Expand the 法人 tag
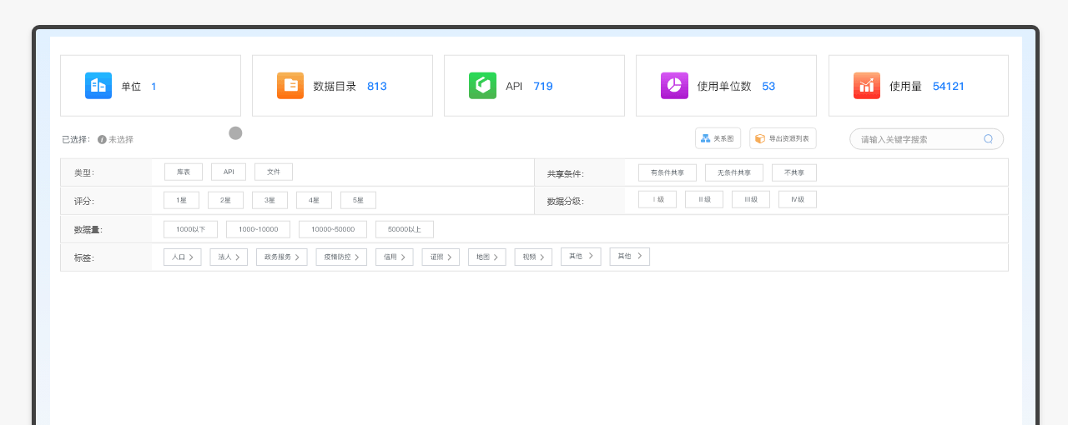Viewport: 1068px width, 425px height. (x=229, y=257)
